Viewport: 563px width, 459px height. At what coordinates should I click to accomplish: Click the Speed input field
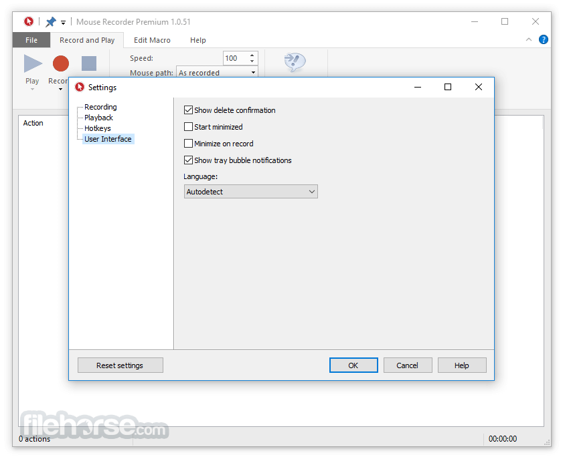pos(236,58)
